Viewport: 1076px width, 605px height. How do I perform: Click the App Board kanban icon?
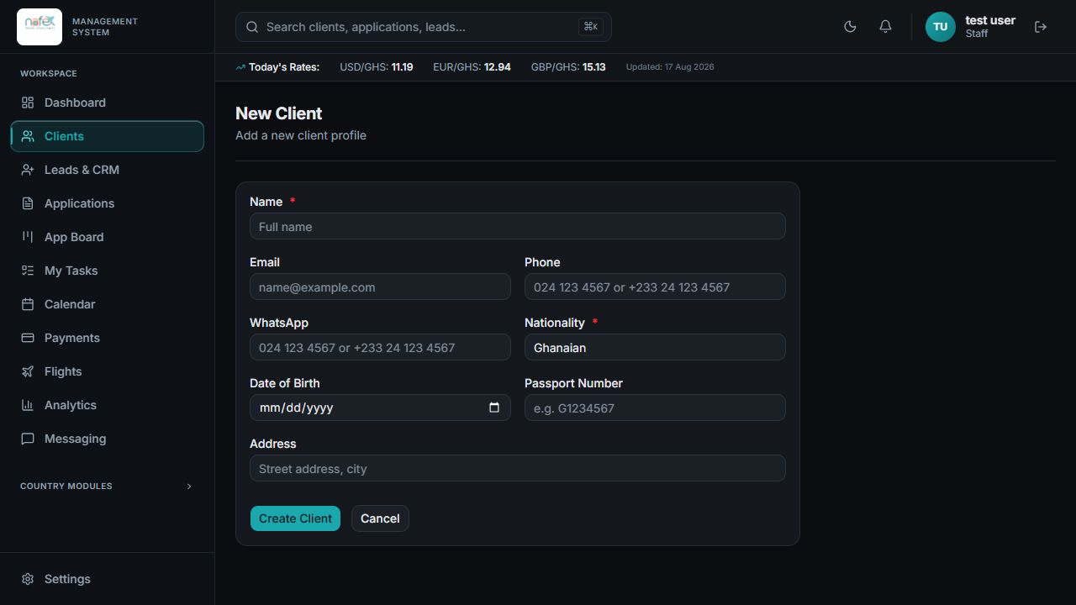[28, 237]
